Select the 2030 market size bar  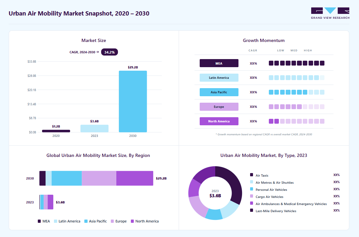click(x=133, y=101)
